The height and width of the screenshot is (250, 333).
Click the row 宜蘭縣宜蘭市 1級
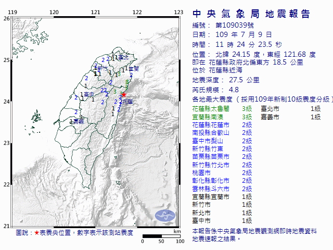click(222, 197)
